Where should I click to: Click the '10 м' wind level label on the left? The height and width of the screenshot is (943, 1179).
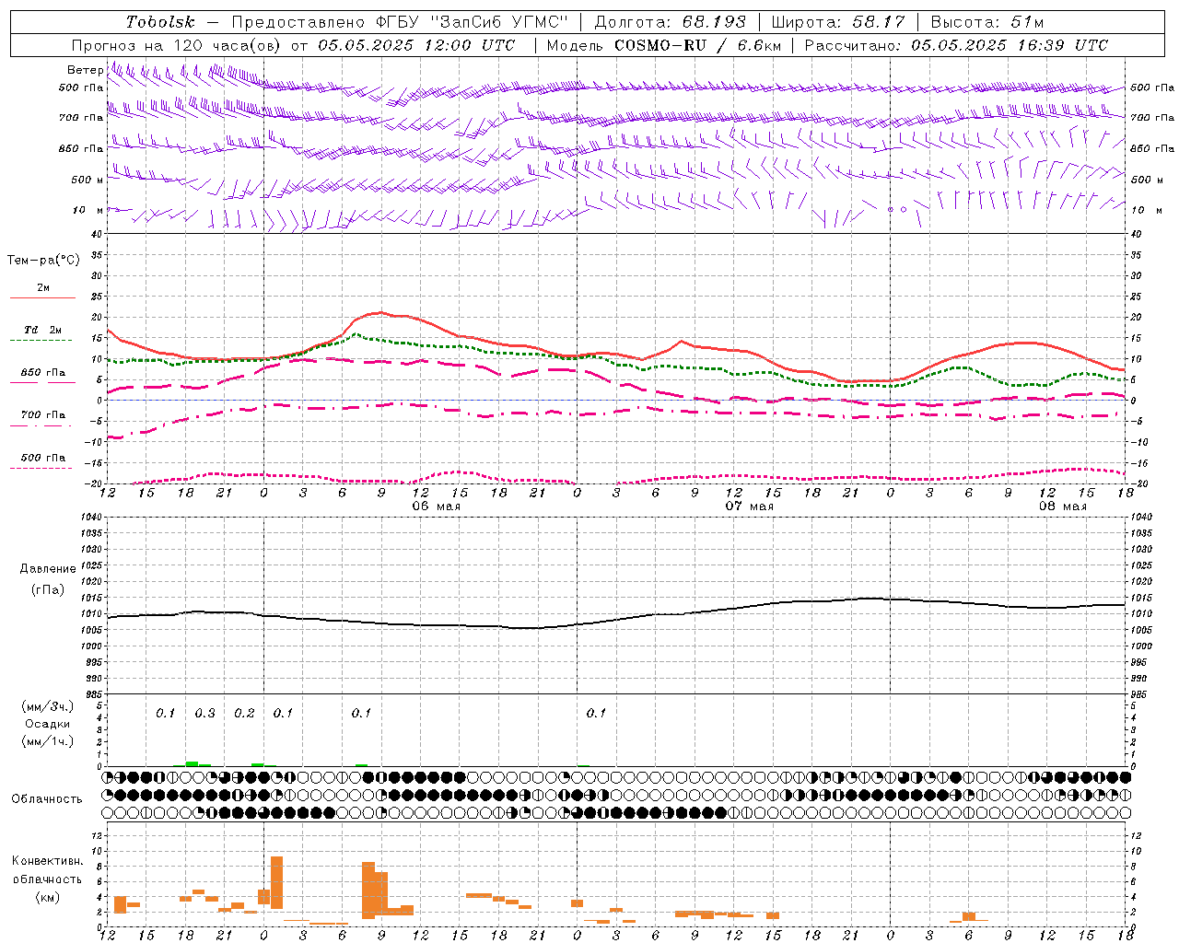[88, 210]
